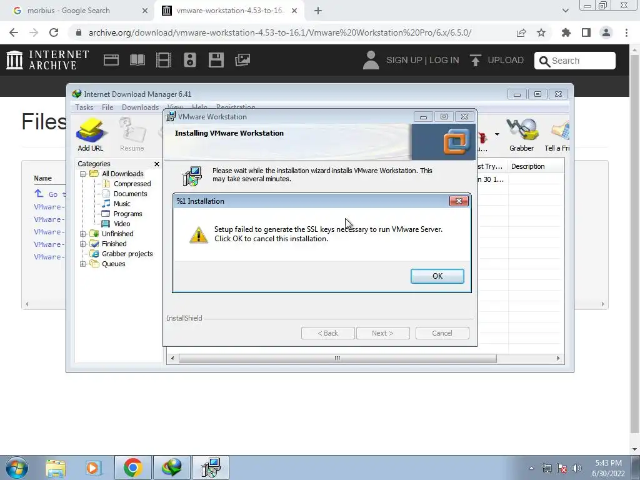Open the Archive software floppy icon
The image size is (640, 480).
pos(216,60)
